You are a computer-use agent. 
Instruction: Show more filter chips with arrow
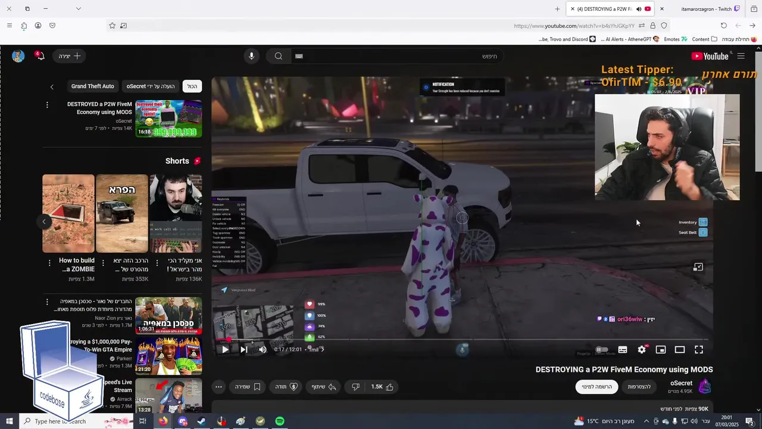tap(52, 86)
